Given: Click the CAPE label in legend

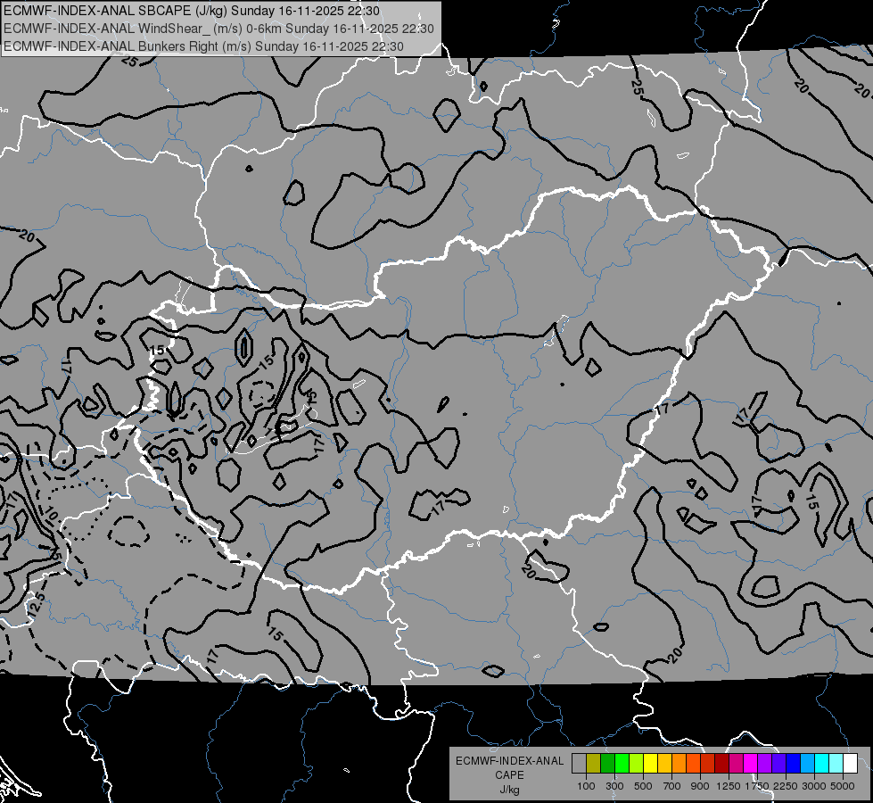Looking at the screenshot, I should click(509, 775).
